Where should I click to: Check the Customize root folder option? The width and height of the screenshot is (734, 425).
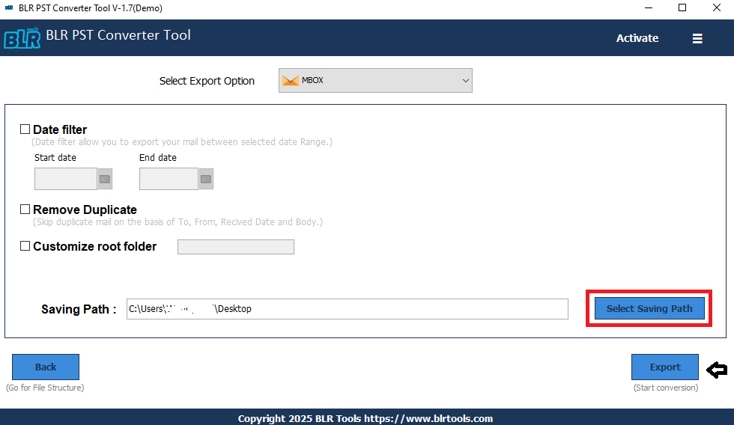[25, 246]
